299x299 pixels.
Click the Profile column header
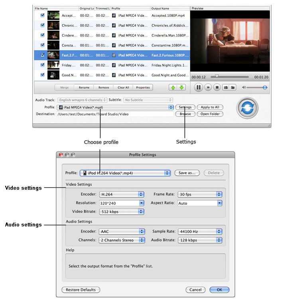pyautogui.click(x=130, y=8)
